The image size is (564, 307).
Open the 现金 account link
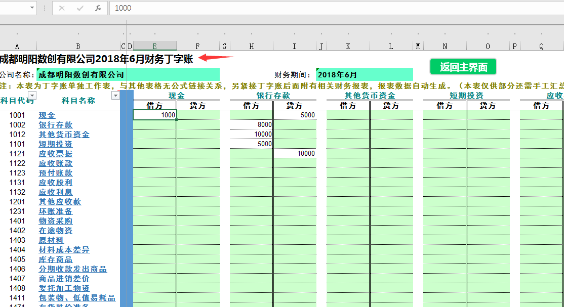point(47,115)
